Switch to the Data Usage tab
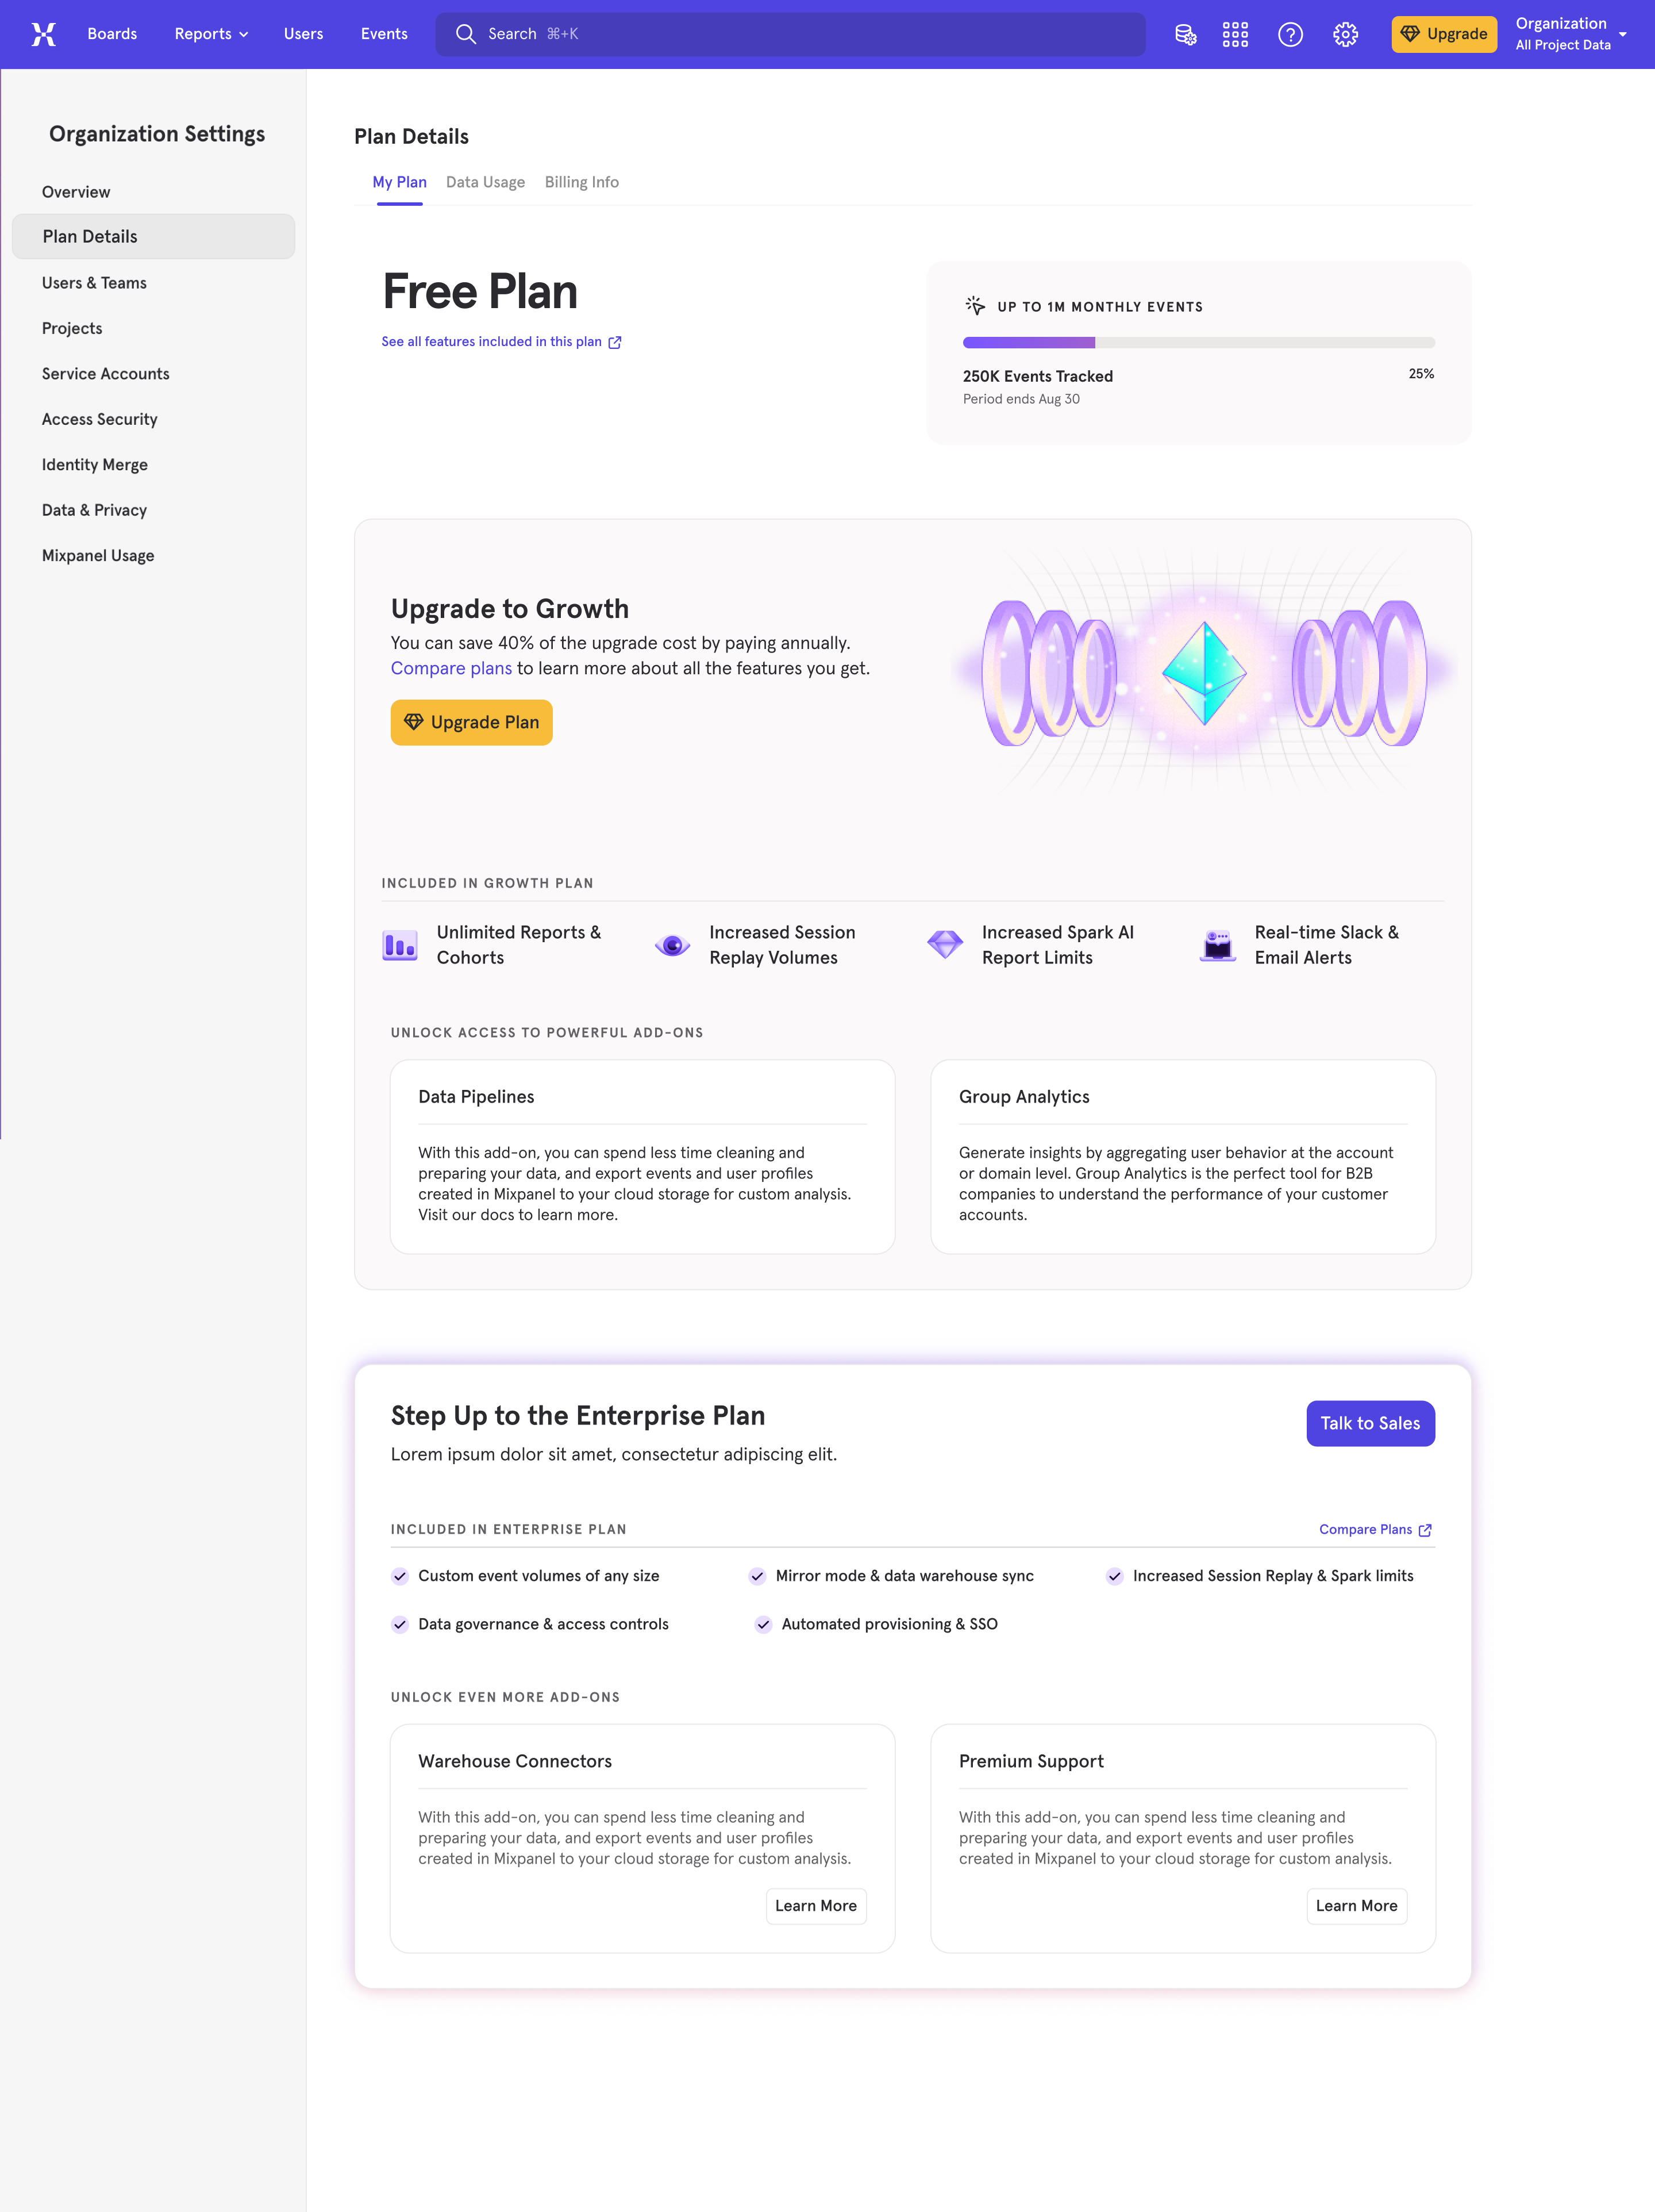Viewport: 1655px width, 2212px height. point(484,182)
